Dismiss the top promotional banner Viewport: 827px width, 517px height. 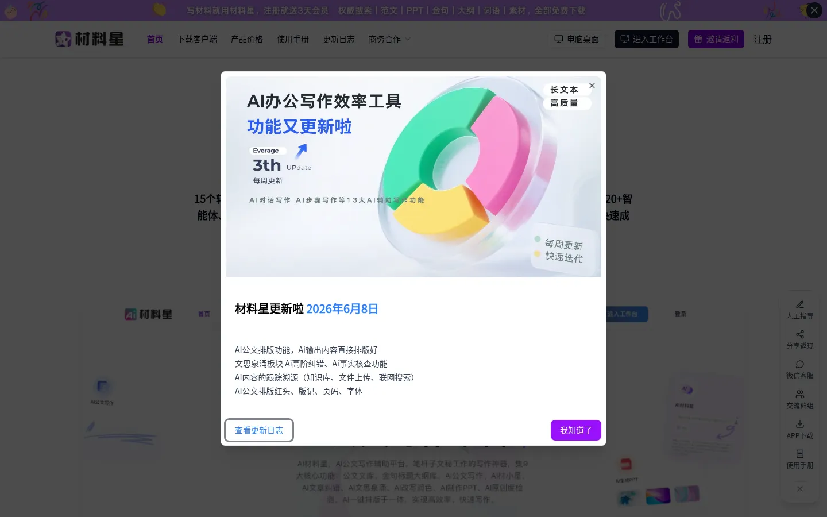(x=814, y=10)
